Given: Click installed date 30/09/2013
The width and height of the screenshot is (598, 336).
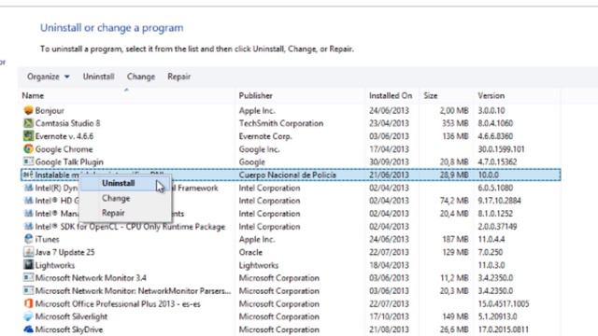Looking at the screenshot, I should click(389, 161).
